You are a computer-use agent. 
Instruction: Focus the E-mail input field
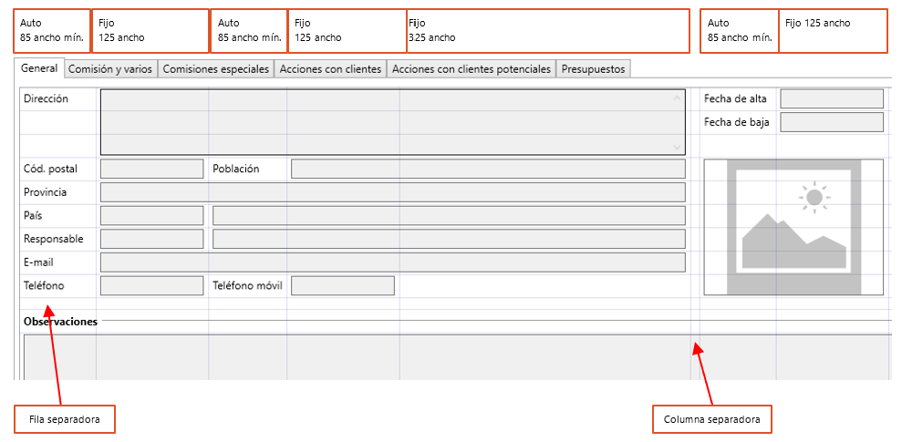click(x=392, y=262)
